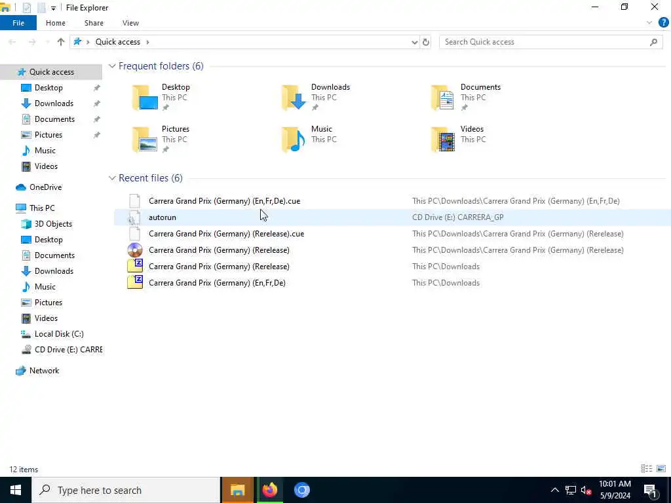Click the Properties icon in title bar
This screenshot has width=671, height=503.
[26, 7]
